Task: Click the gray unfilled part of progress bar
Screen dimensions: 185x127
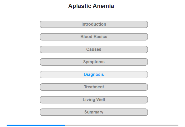Action: (x=122, y=125)
